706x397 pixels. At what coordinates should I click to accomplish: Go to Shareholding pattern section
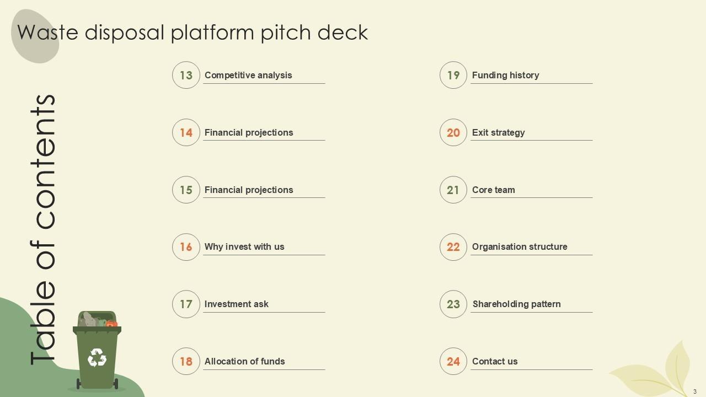pyautogui.click(x=516, y=304)
